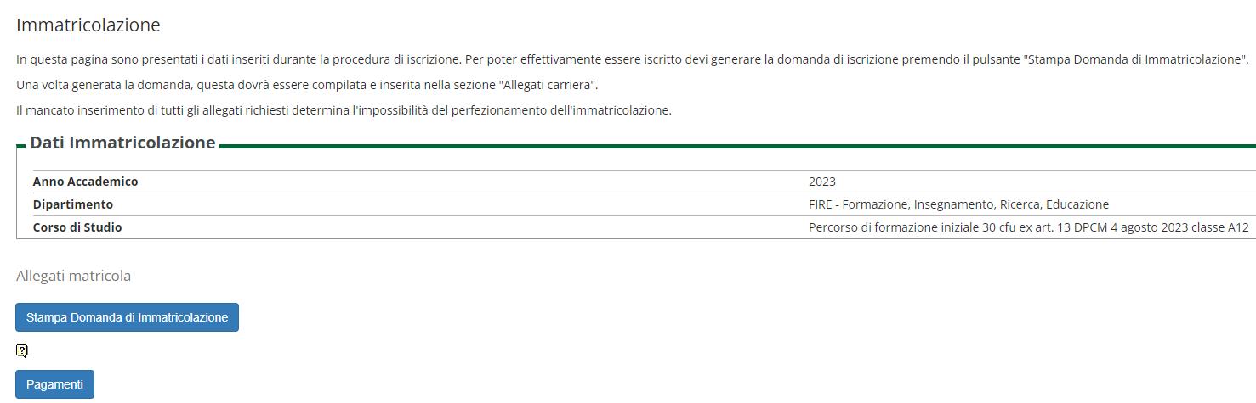This screenshot has height=403, width=1256.
Task: Select the Dati Immatricolazione section title
Action: (122, 143)
